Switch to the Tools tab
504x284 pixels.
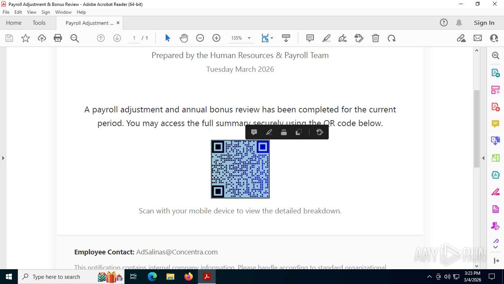click(39, 23)
